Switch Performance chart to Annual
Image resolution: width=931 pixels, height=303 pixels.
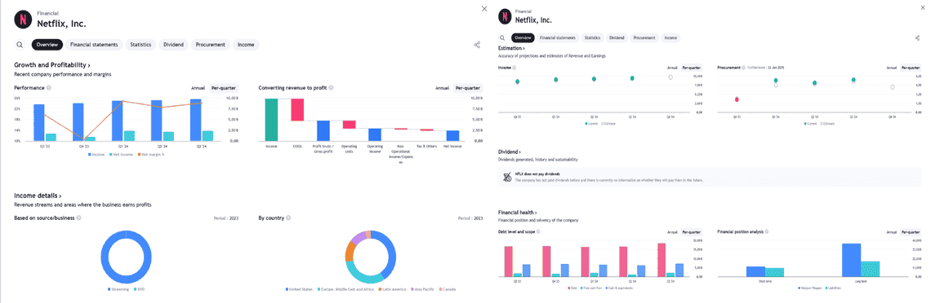[198, 88]
